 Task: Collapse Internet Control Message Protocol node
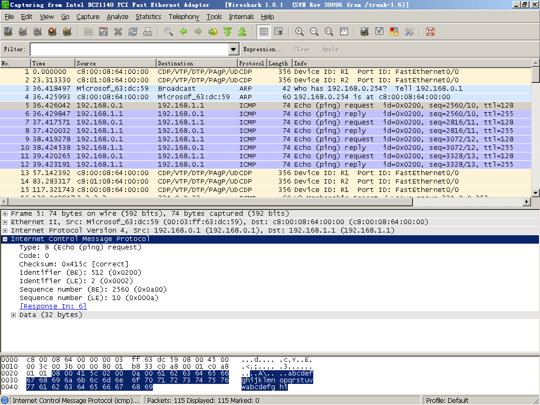click(x=5, y=239)
